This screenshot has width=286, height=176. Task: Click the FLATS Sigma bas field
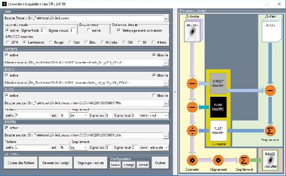pos(108,115)
